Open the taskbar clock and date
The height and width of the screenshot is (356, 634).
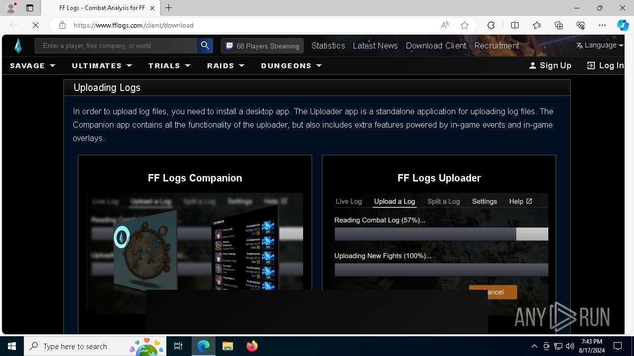coord(592,346)
